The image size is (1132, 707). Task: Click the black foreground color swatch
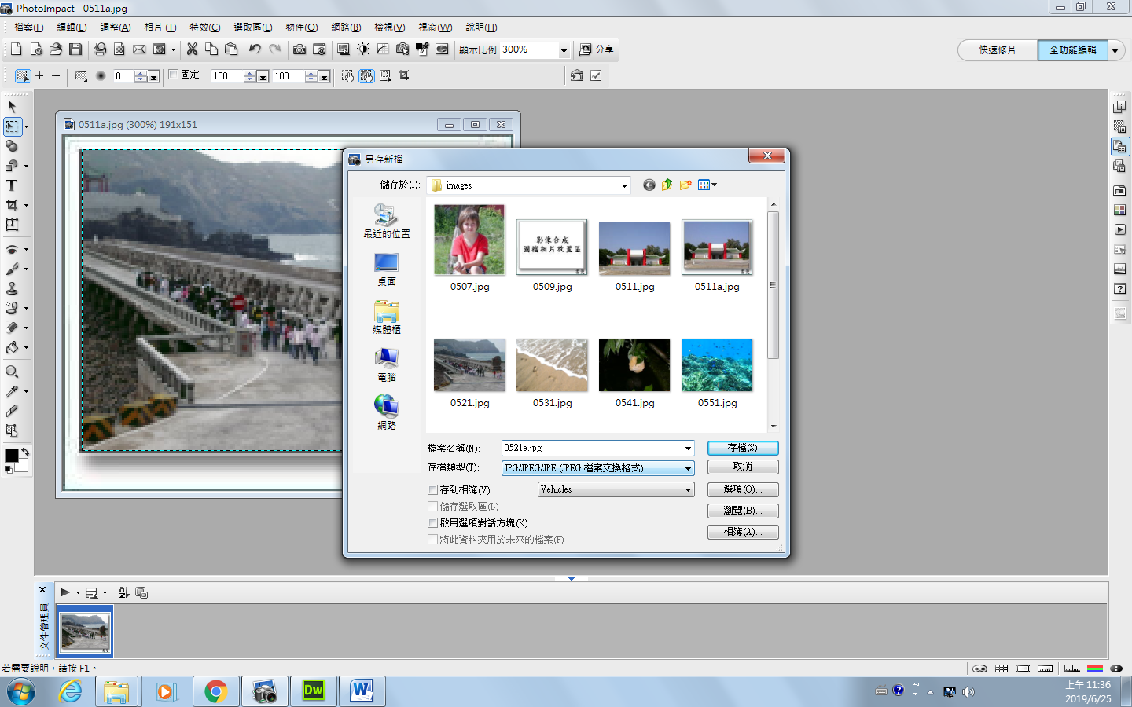point(11,456)
